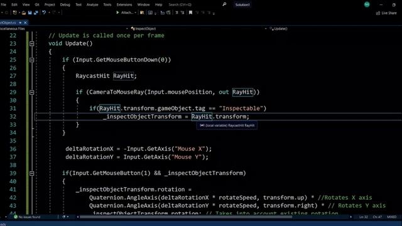Collapse the GetMouseButton(1) if block at line 39
Viewport: 402px width, 226px height.
[x=32, y=173]
